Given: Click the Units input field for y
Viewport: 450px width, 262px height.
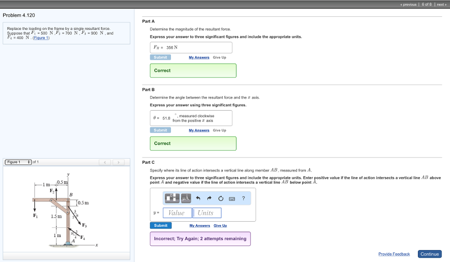Looking at the screenshot, I should [x=207, y=213].
